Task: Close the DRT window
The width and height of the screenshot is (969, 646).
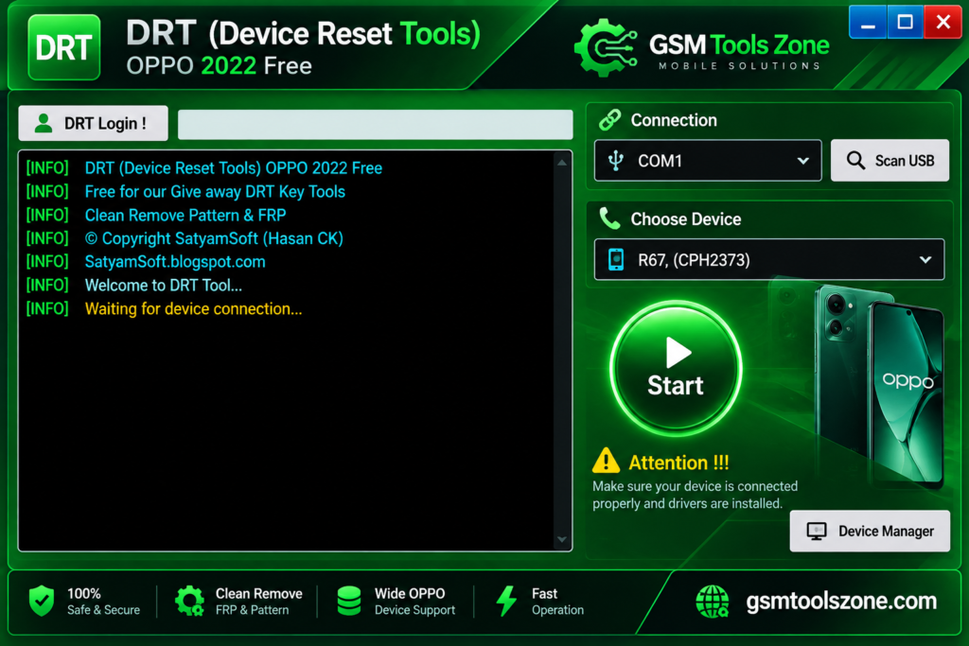Action: coord(943,23)
